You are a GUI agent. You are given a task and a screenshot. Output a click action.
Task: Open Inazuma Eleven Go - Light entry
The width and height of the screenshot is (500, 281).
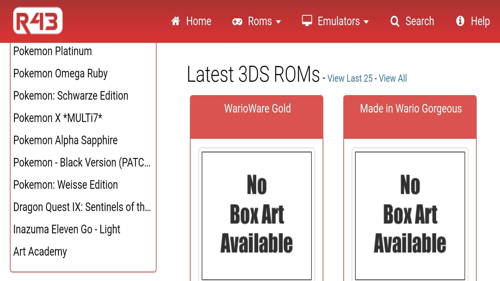[x=67, y=230]
